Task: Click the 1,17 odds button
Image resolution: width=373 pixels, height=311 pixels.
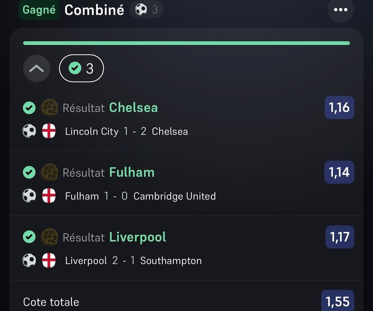Action: pyautogui.click(x=340, y=237)
